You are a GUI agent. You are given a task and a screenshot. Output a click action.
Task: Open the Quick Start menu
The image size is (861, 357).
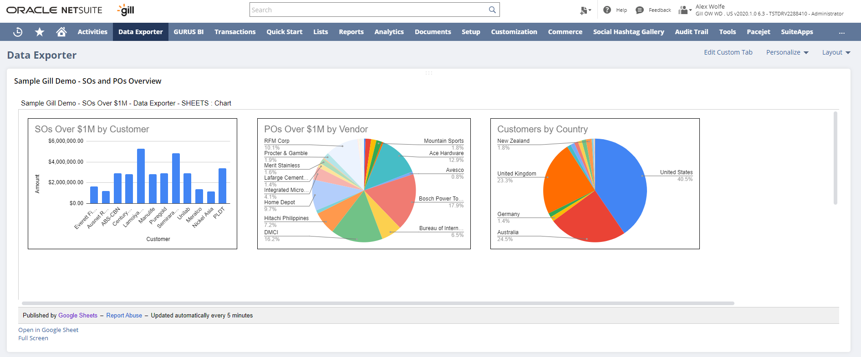tap(285, 32)
